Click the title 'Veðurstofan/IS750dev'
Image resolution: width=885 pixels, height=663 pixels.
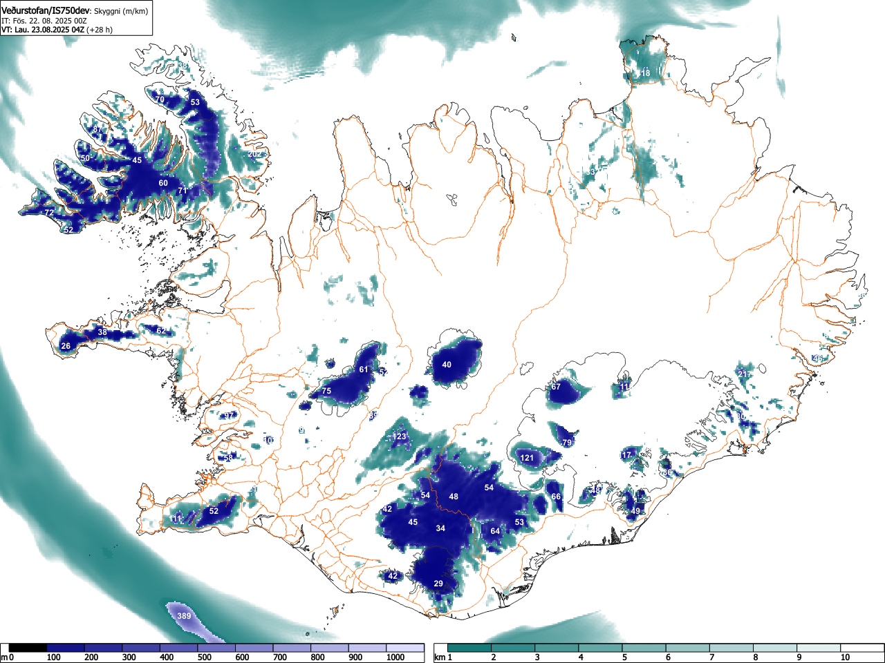46,10
